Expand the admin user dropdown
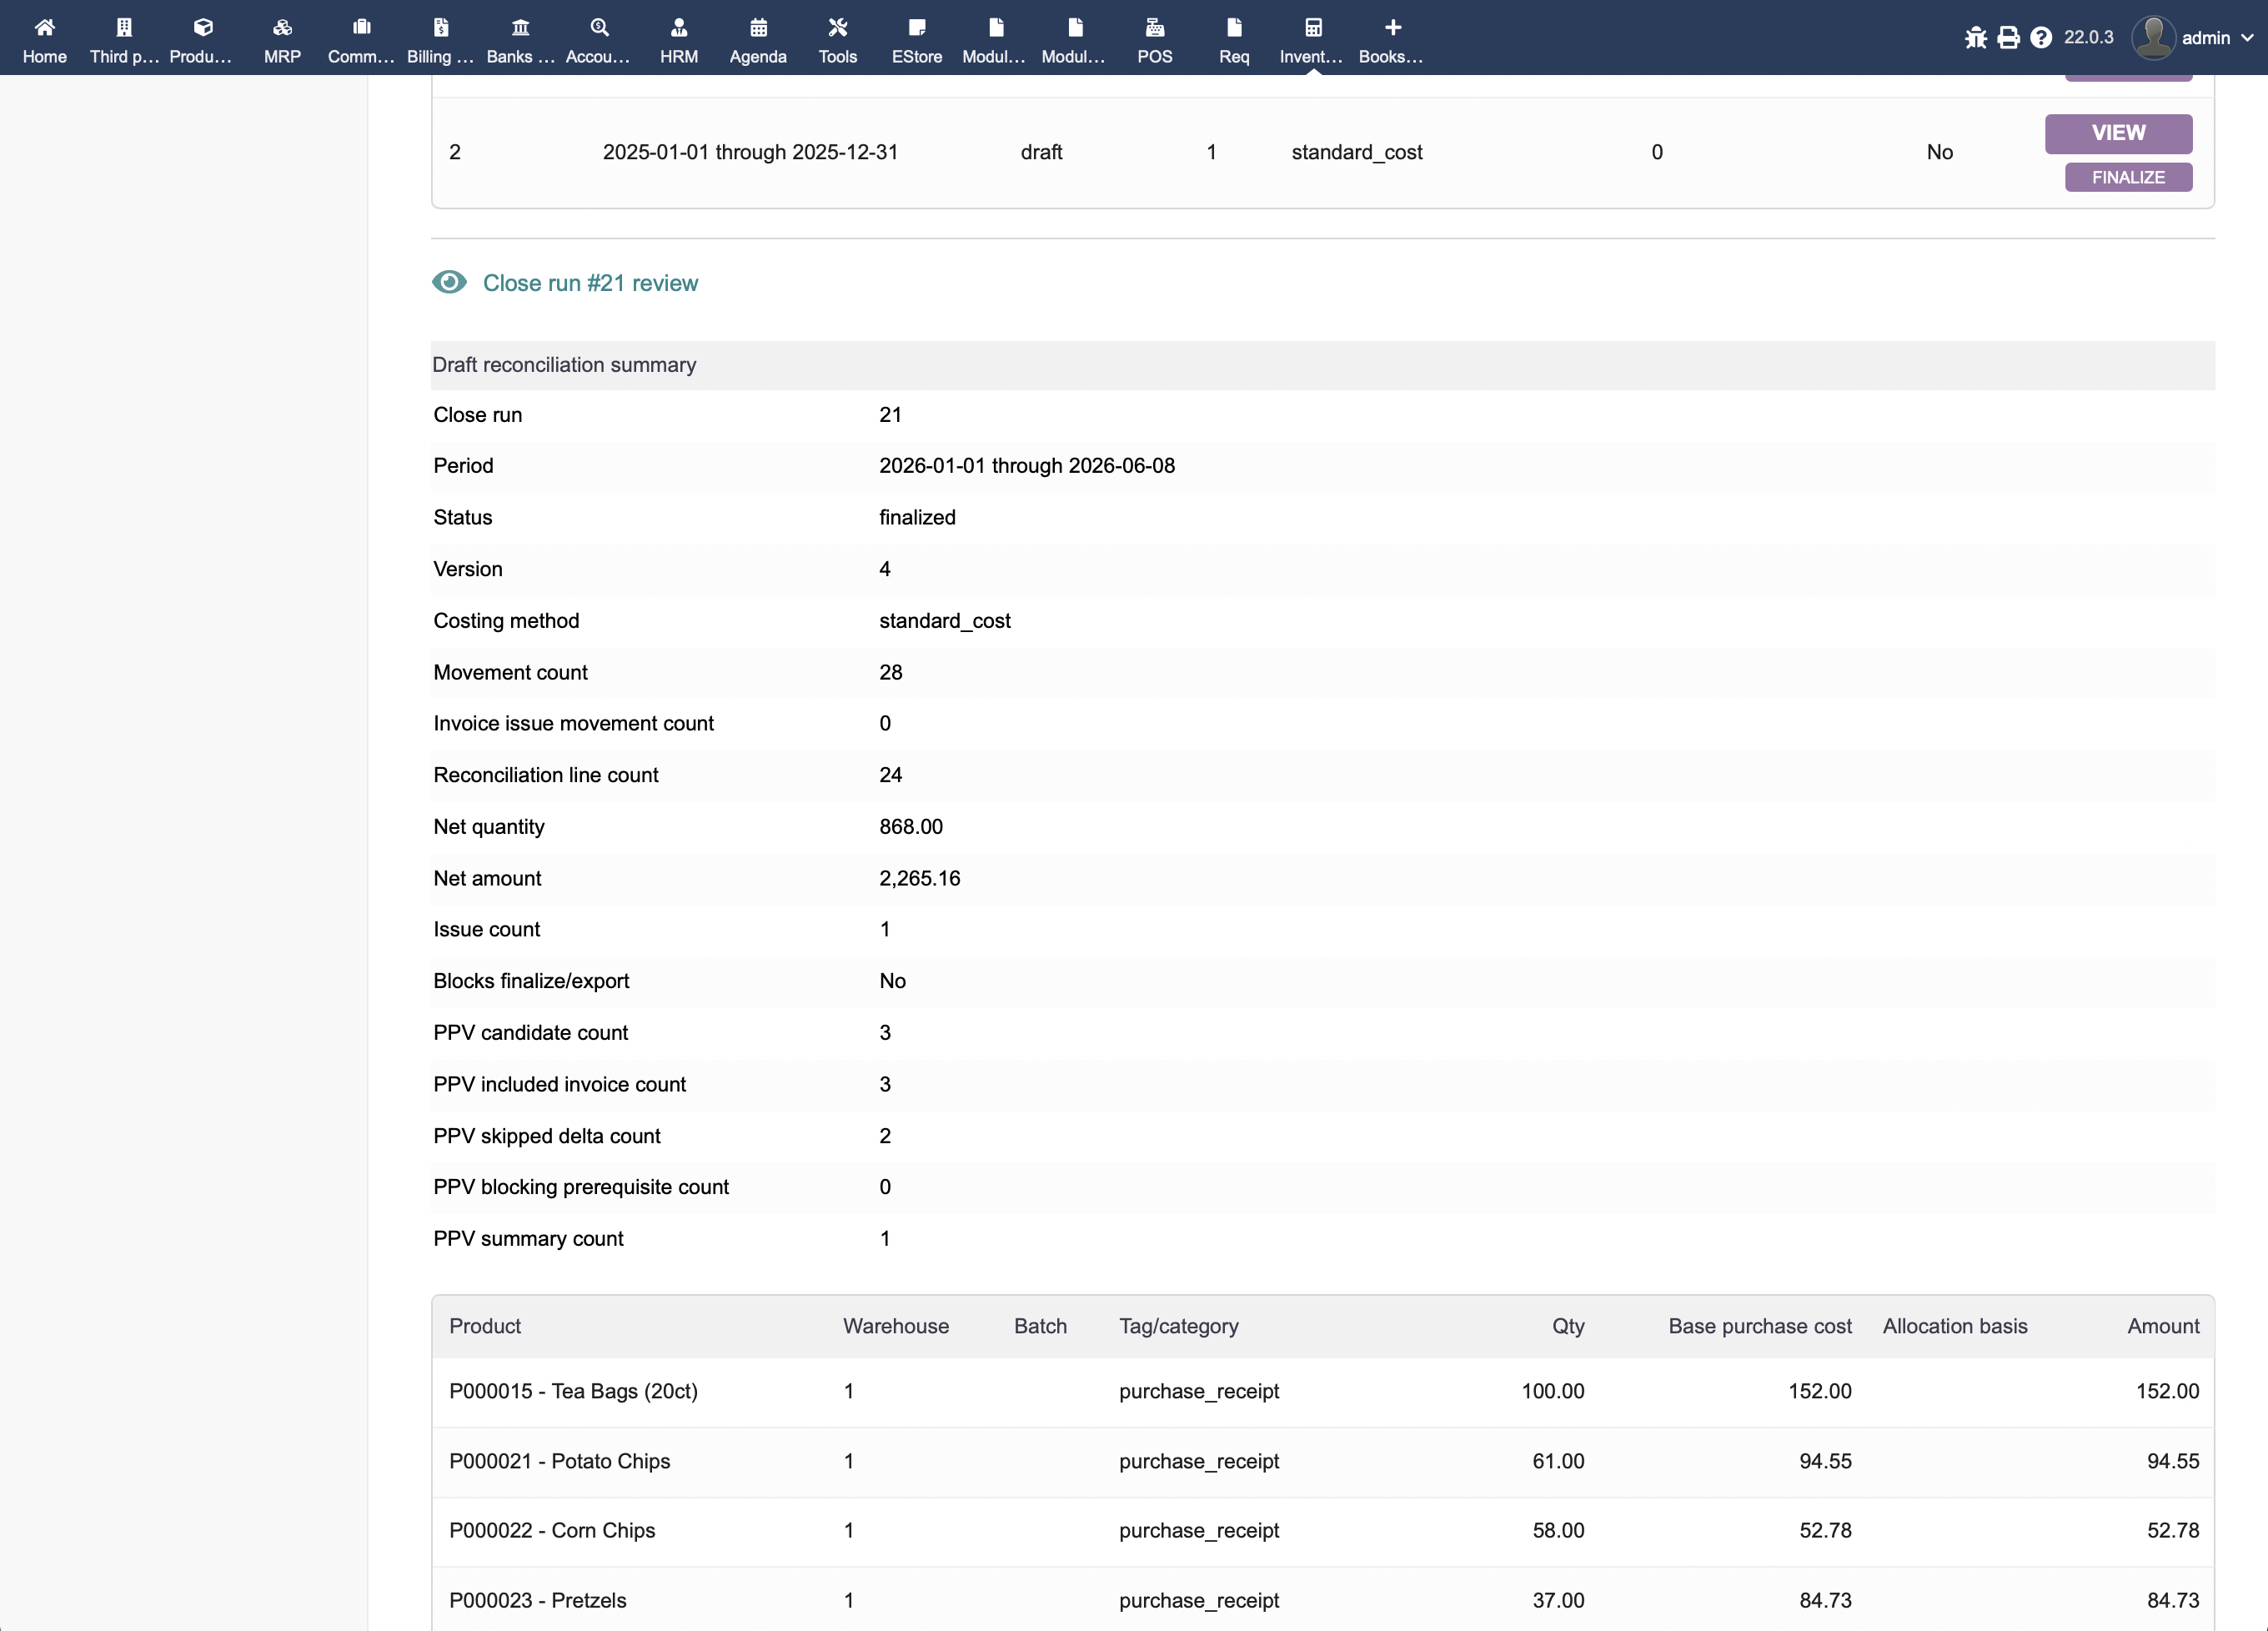Image resolution: width=2268 pixels, height=1631 pixels. coord(2192,38)
